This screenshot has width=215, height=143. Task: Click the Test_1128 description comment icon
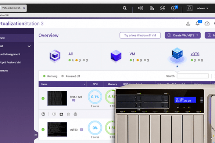click(74, 100)
